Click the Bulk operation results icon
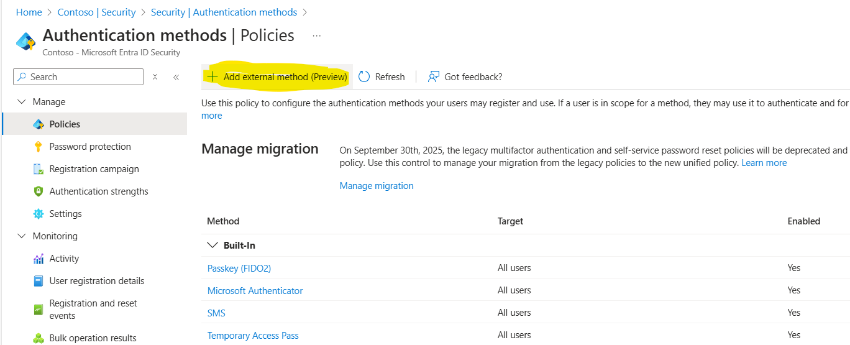The image size is (850, 345). click(39, 338)
